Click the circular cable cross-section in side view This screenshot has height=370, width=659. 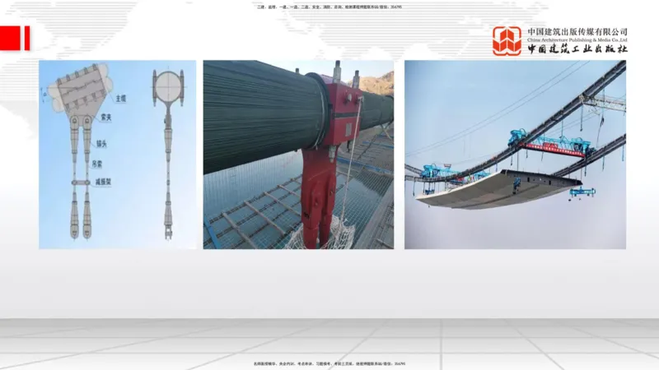coord(168,83)
